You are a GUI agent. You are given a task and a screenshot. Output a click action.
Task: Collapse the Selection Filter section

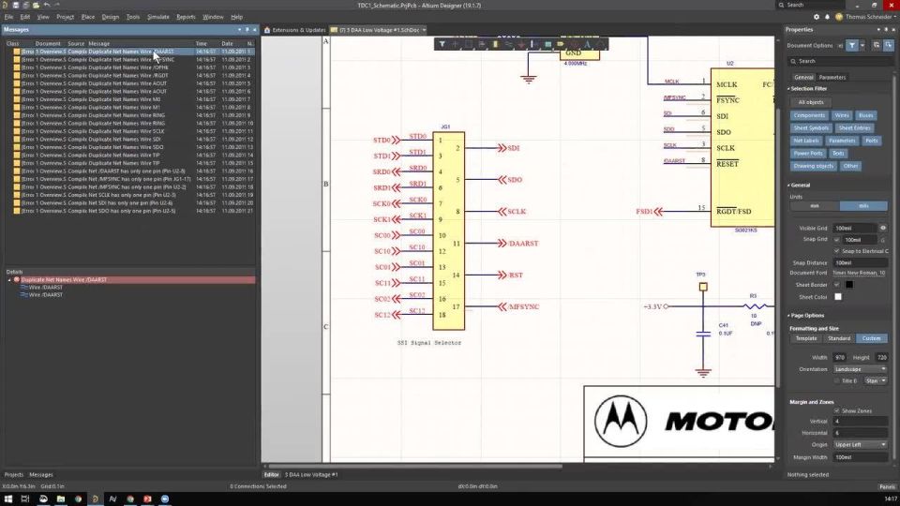pyautogui.click(x=788, y=88)
